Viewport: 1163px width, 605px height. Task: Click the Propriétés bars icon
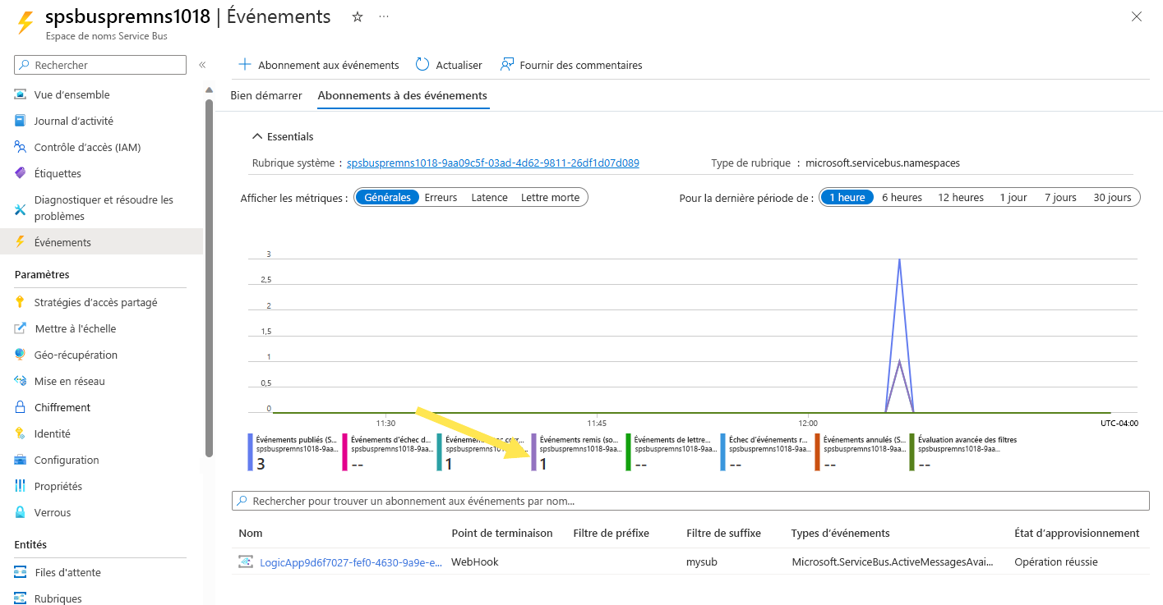[x=21, y=486]
